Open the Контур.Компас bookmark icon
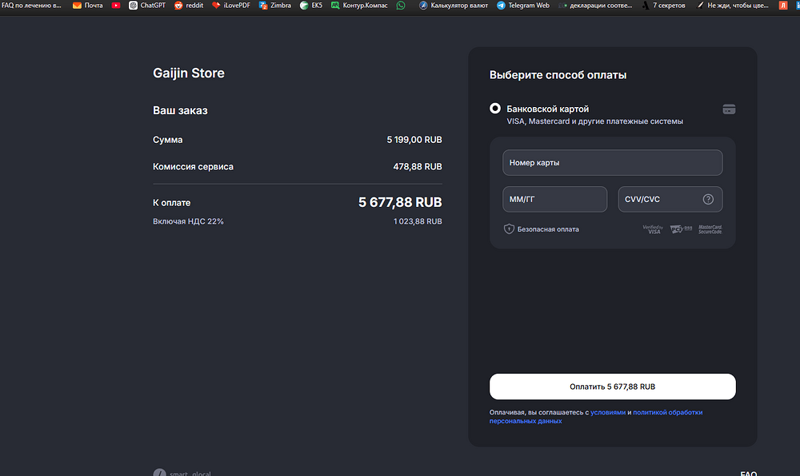800x476 pixels. 335,6
